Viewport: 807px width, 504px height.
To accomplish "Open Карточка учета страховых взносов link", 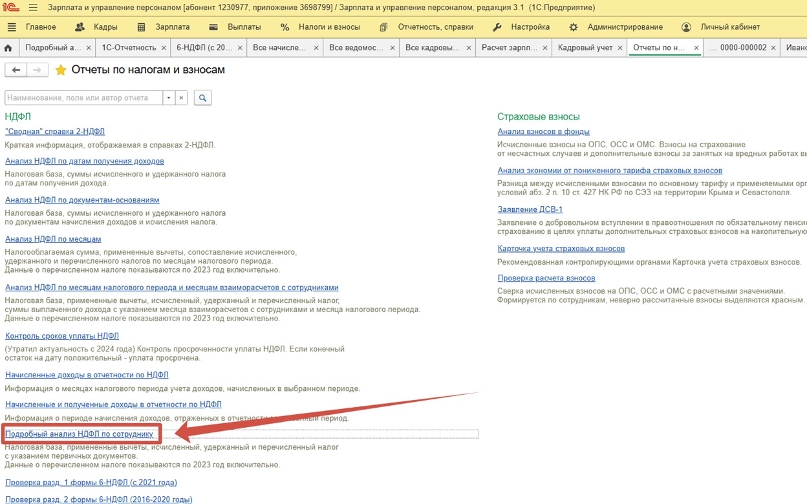I will point(561,249).
